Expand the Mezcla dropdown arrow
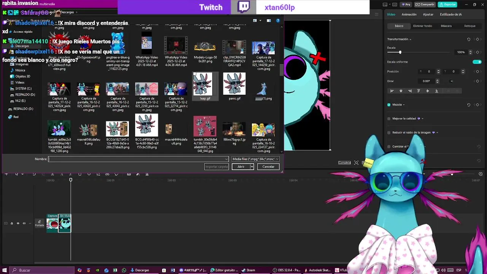This screenshot has width=487, height=274. pyautogui.click(x=404, y=105)
